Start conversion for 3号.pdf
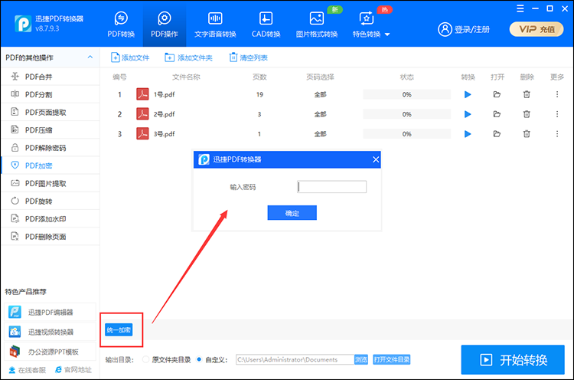The height and width of the screenshot is (380, 574). pos(468,134)
